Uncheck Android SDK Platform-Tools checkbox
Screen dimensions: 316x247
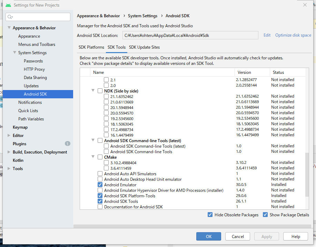coord(100,196)
